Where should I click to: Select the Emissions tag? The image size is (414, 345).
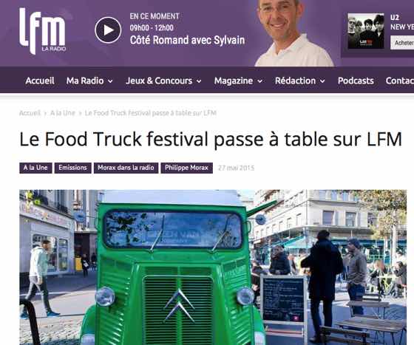pos(73,168)
